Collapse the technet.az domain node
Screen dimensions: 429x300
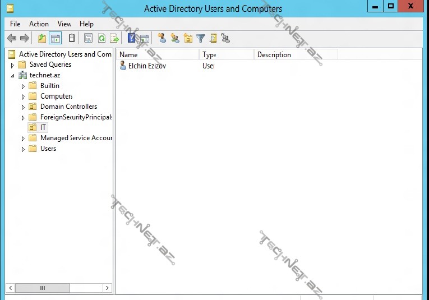click(x=12, y=76)
